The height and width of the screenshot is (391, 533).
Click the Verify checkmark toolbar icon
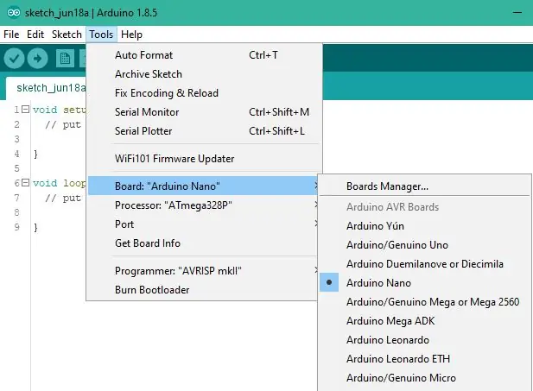click(14, 59)
